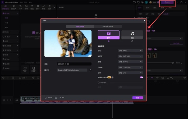The height and width of the screenshot is (119, 188).
Task: Click the undo arrow in timeline toolbar
Action: 3,78
